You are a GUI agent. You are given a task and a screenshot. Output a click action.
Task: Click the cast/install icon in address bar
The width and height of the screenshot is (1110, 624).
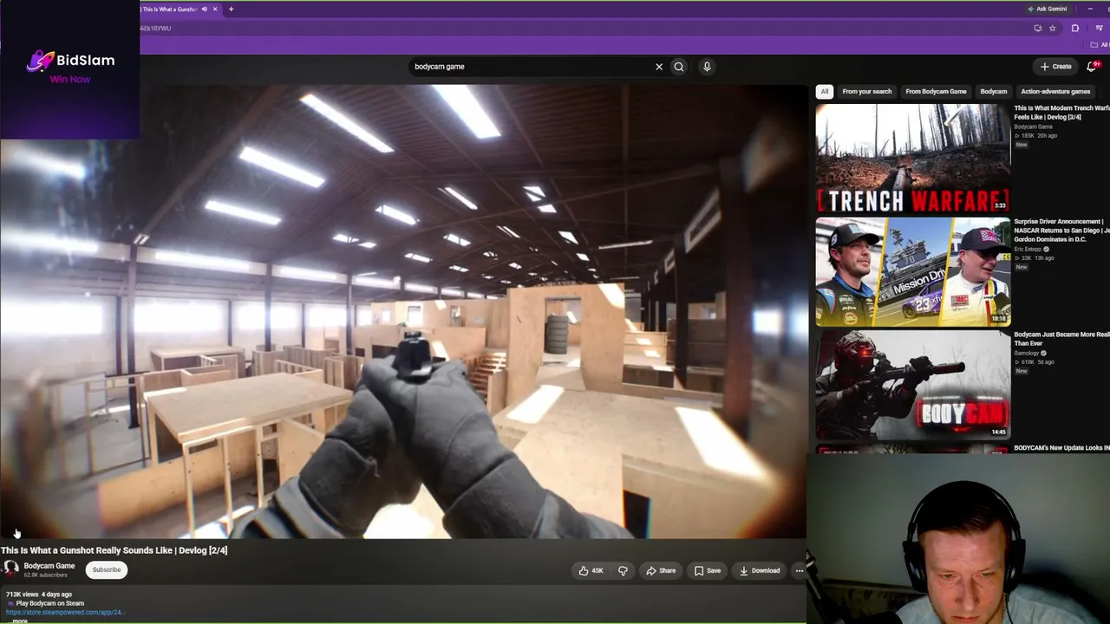pyautogui.click(x=1037, y=28)
